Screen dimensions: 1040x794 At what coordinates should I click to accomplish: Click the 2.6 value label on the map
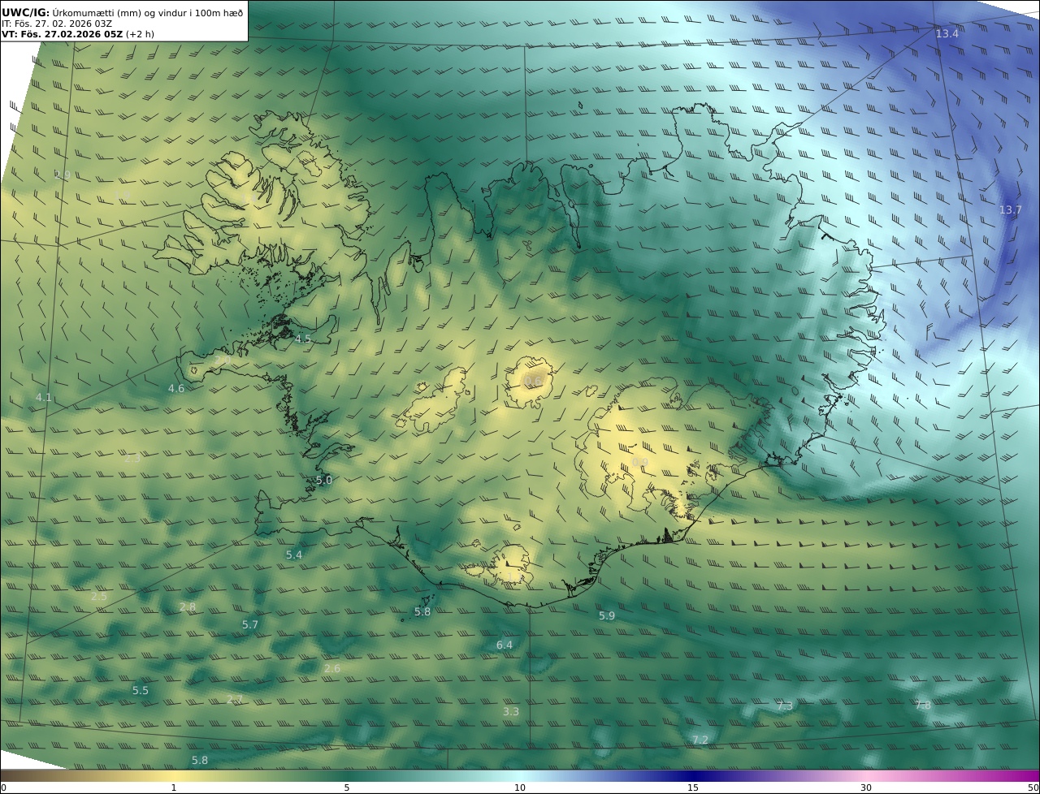(332, 668)
